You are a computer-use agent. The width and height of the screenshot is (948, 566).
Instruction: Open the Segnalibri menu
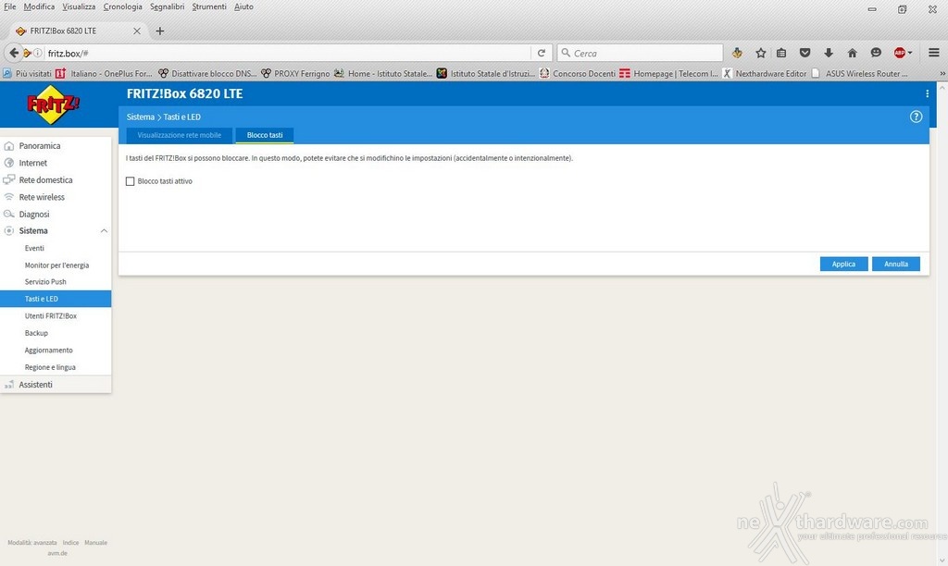click(168, 6)
